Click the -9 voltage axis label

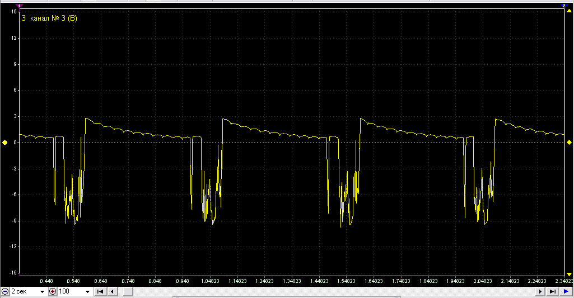[x=14, y=221]
